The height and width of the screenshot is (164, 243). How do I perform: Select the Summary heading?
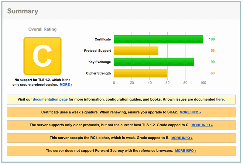pyautogui.click(x=22, y=11)
